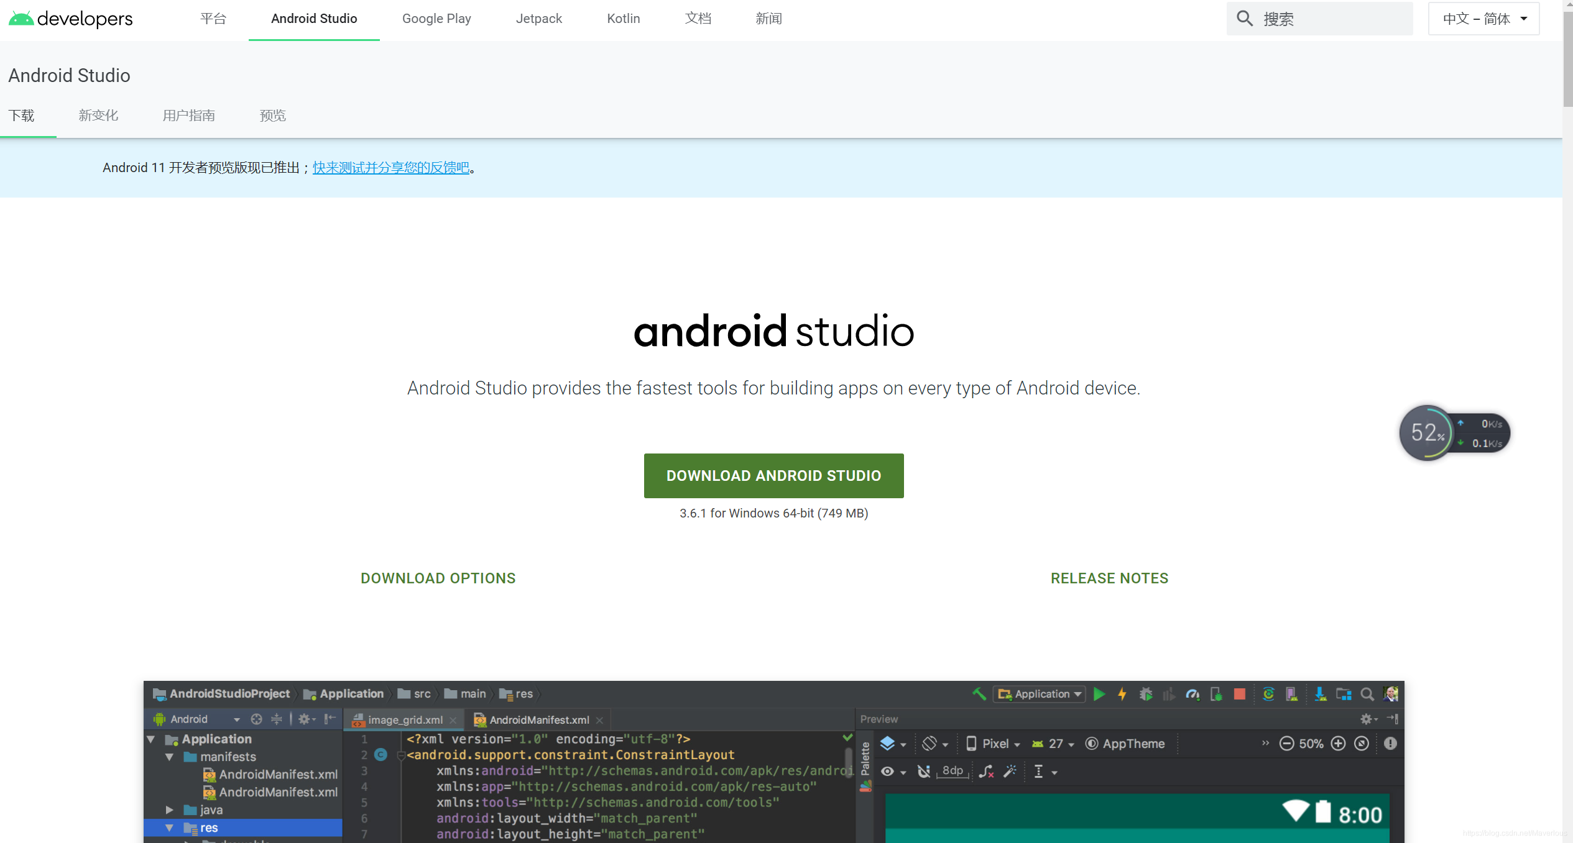Open the Application run configuration dropdown

tap(1039, 694)
